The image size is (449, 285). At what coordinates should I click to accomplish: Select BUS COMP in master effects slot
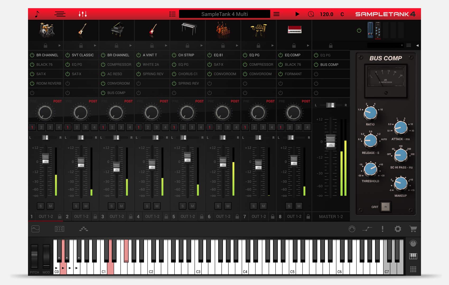point(329,64)
